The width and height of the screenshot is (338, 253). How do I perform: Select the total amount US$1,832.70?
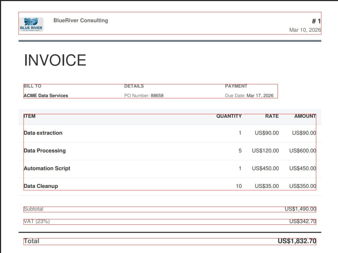coord(297,241)
